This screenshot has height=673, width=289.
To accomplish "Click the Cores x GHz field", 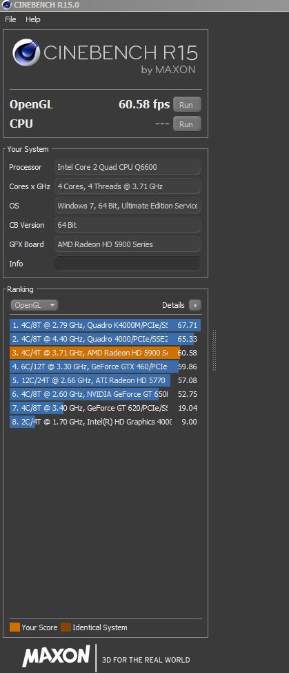I will coord(128,186).
